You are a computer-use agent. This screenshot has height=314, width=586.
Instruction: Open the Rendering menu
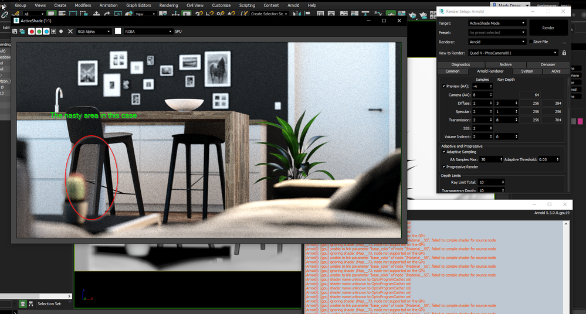coord(168,5)
